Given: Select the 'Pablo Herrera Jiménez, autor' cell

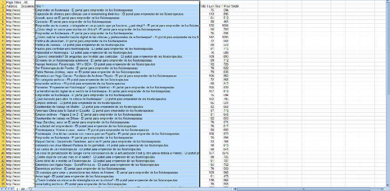Looking at the screenshot, I should [x=117, y=72].
